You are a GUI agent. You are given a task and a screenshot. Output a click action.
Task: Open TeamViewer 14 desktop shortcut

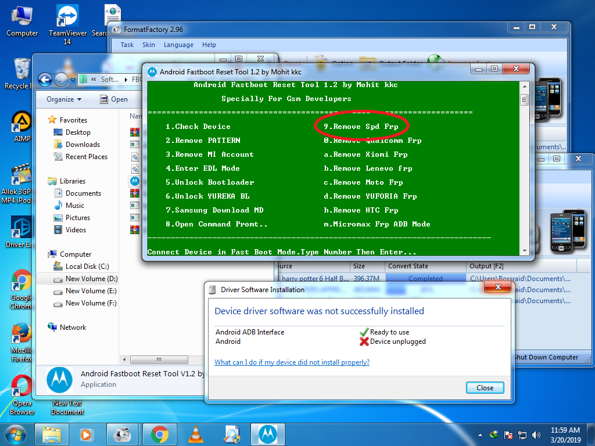tap(67, 24)
